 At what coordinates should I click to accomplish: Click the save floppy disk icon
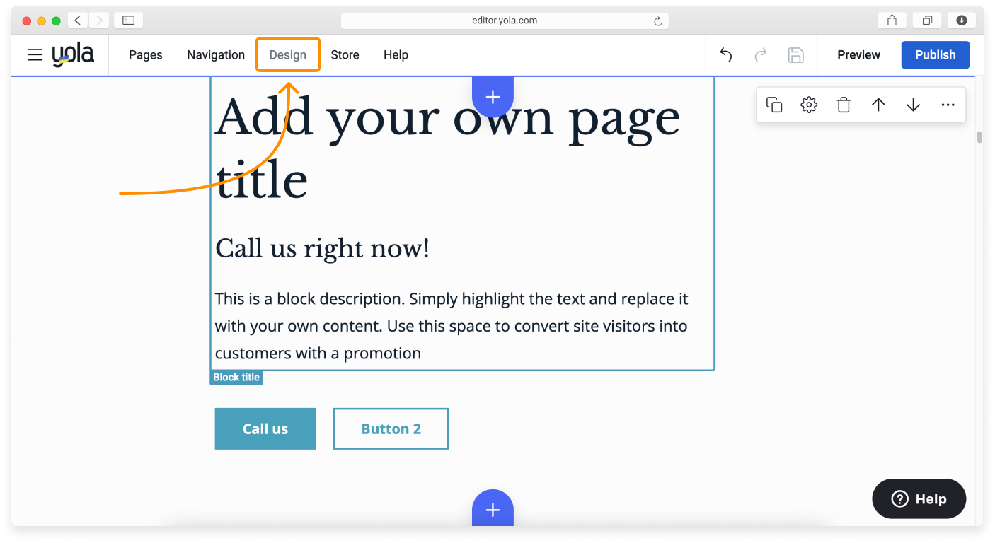[x=795, y=55]
